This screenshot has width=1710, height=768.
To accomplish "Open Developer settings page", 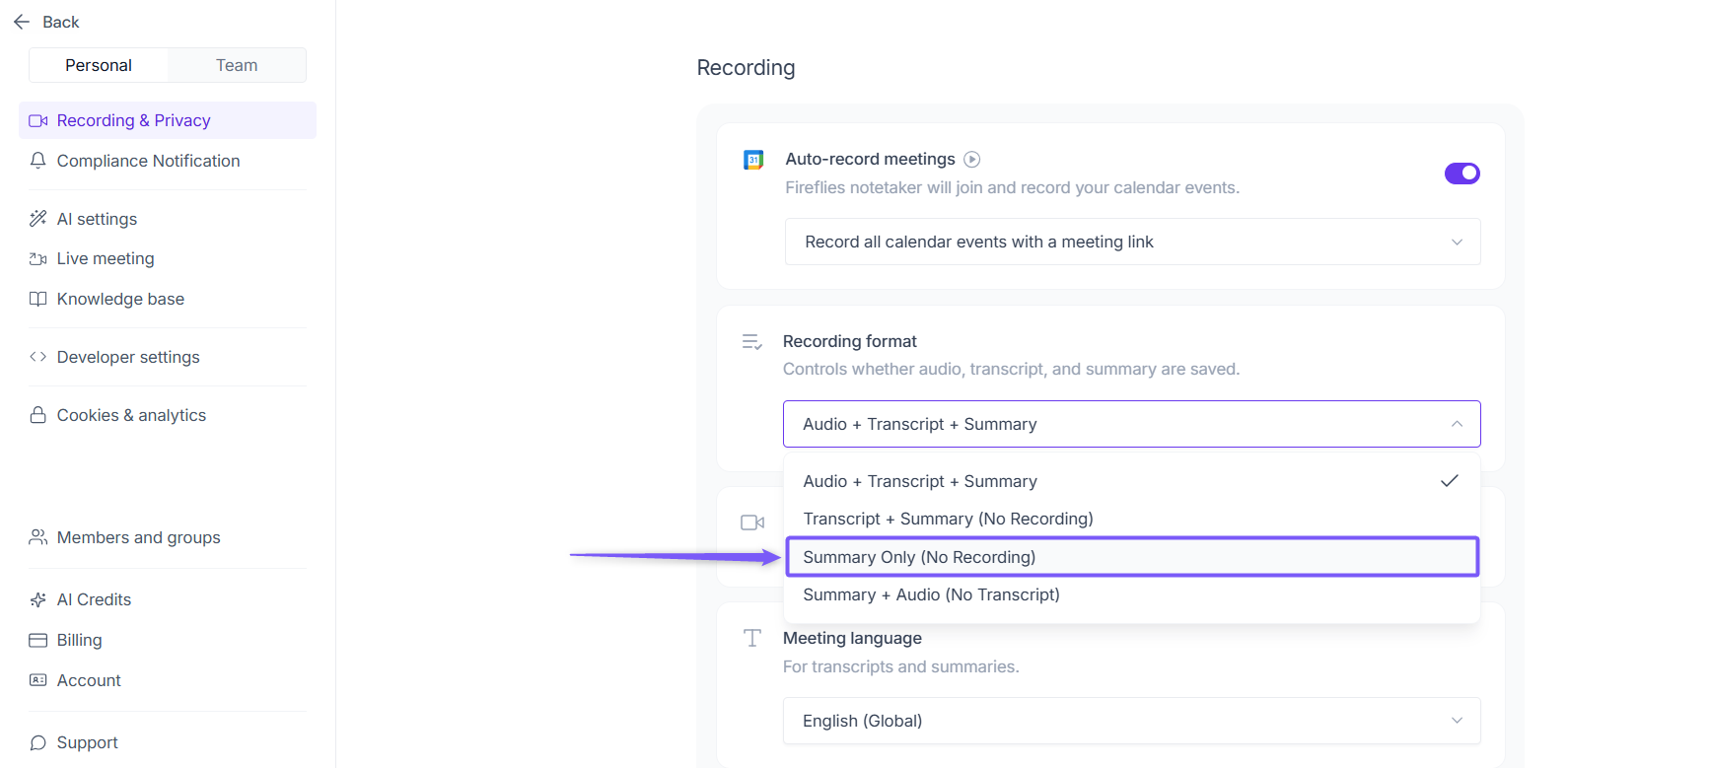I will pyautogui.click(x=128, y=357).
